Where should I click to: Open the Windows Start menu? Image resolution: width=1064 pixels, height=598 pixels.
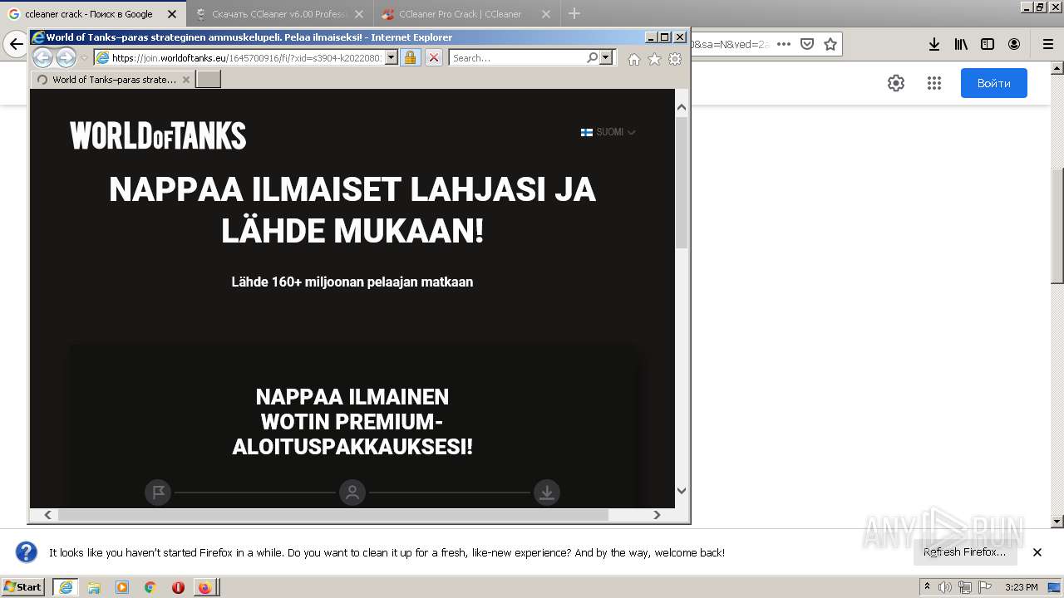(23, 587)
